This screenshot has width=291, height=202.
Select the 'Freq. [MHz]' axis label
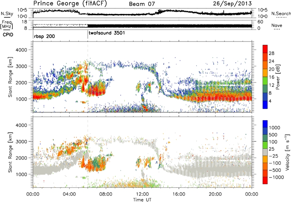click(7, 24)
